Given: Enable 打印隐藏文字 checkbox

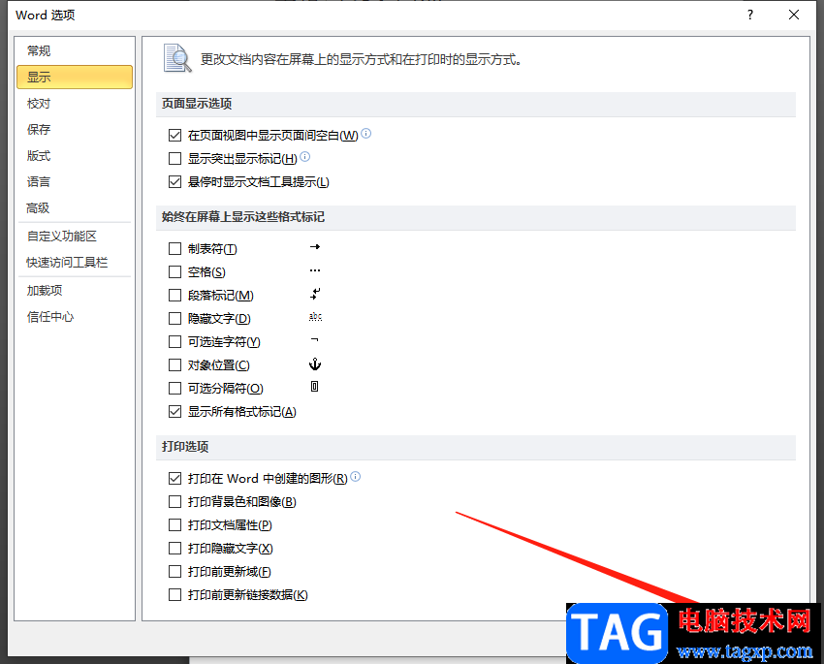Looking at the screenshot, I should coord(175,549).
